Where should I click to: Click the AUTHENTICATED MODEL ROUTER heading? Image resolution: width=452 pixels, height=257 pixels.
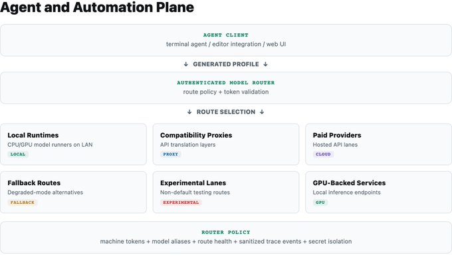pyautogui.click(x=226, y=83)
